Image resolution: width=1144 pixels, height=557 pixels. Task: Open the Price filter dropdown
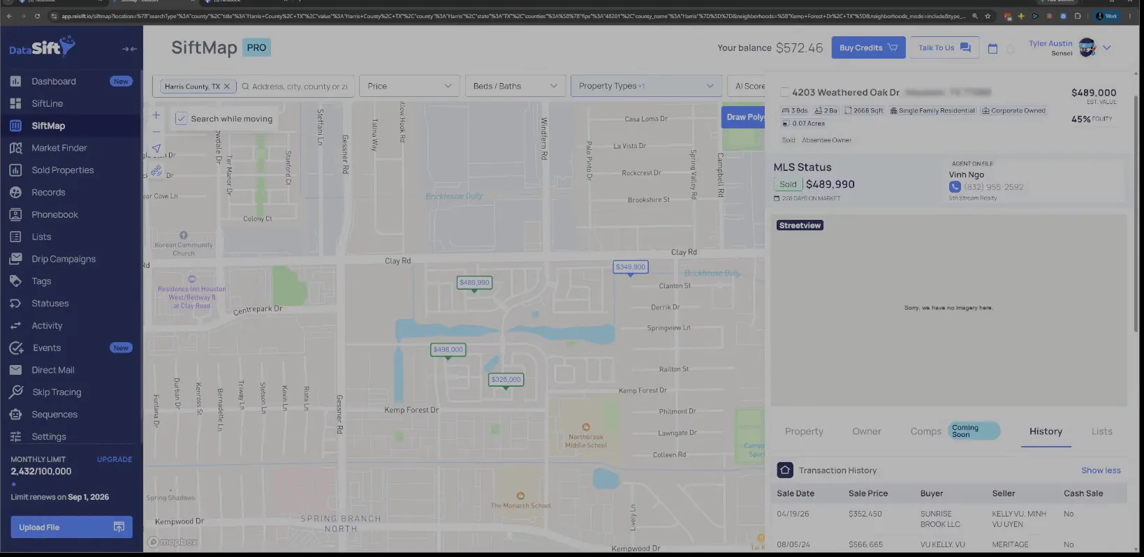click(x=409, y=86)
